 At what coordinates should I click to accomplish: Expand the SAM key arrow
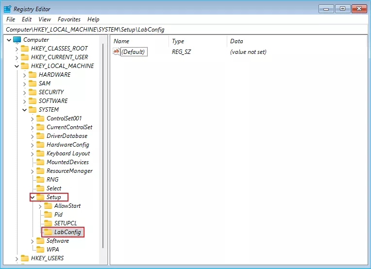click(24, 84)
